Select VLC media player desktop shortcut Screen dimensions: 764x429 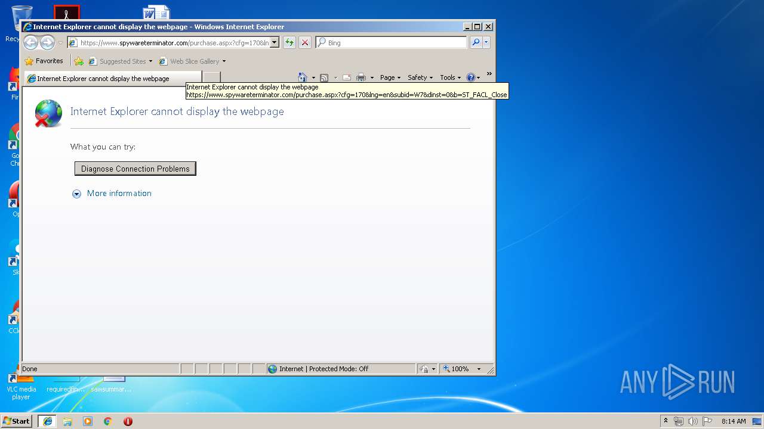coord(21,387)
